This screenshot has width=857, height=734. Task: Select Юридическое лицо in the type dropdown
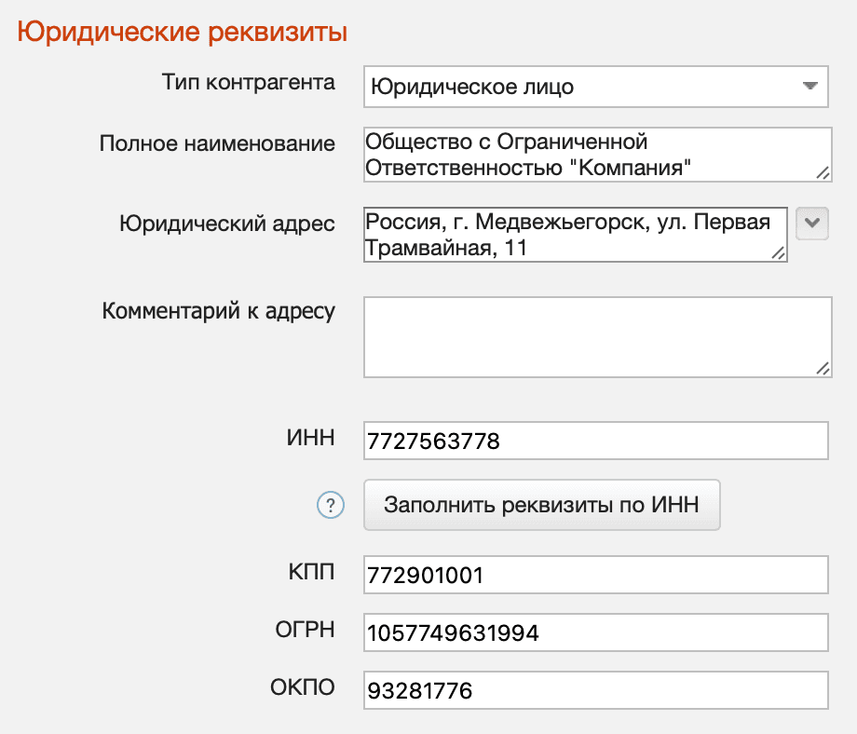(x=596, y=86)
